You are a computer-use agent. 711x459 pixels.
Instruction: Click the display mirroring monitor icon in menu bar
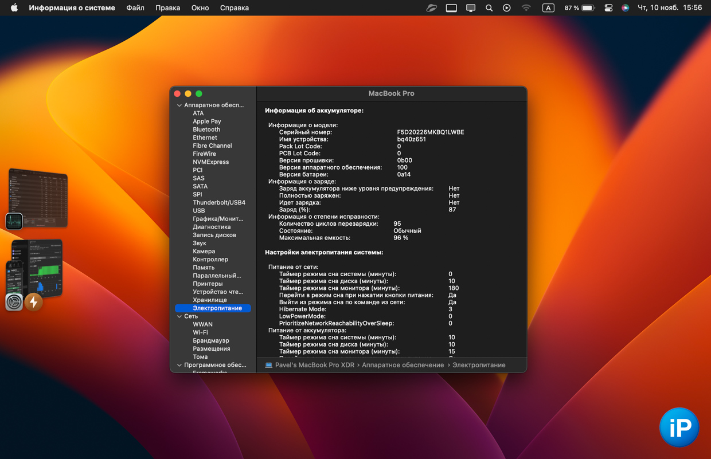(x=471, y=8)
